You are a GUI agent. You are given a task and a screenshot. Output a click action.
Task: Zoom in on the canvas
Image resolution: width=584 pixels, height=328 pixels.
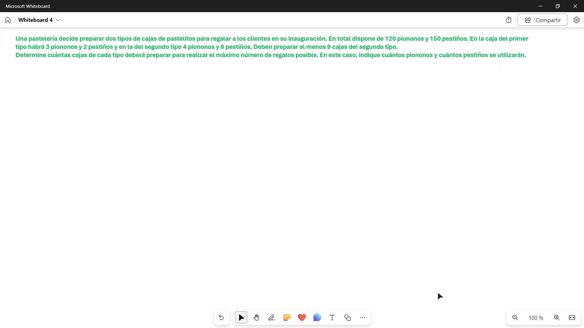[x=557, y=318]
